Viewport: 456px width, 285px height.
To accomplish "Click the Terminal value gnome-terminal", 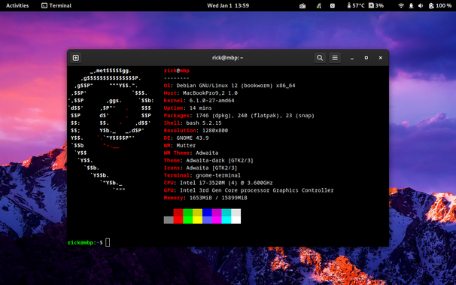I will (218, 175).
